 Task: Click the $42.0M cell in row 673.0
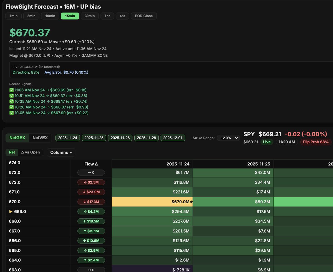coord(233,172)
